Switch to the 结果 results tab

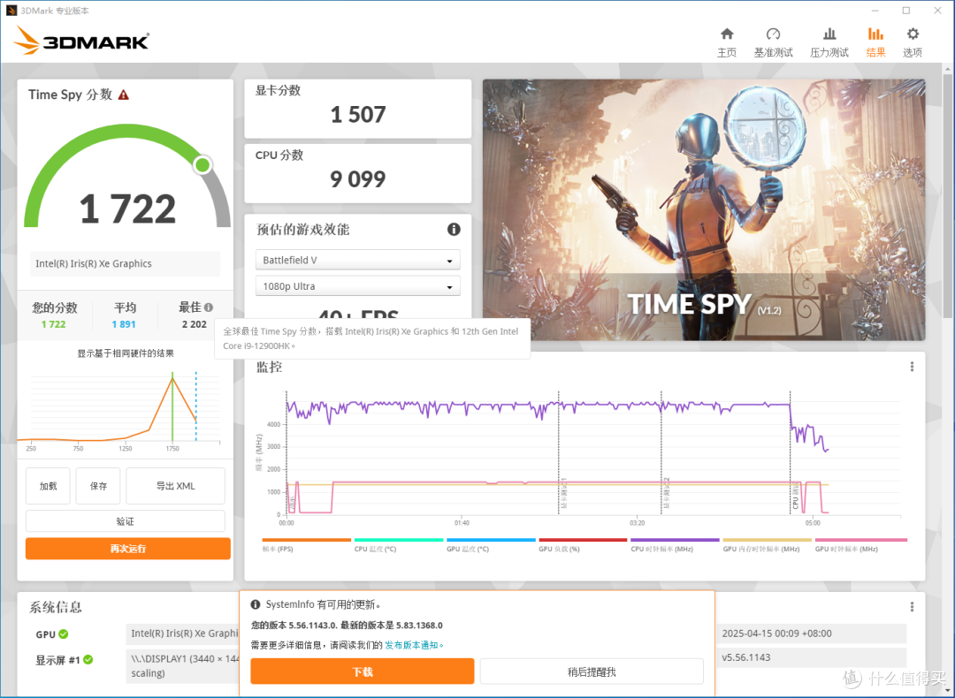click(x=875, y=42)
